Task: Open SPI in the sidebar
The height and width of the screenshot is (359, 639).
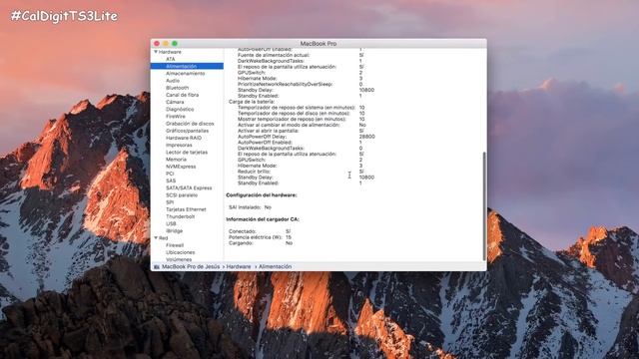Action: (170, 202)
